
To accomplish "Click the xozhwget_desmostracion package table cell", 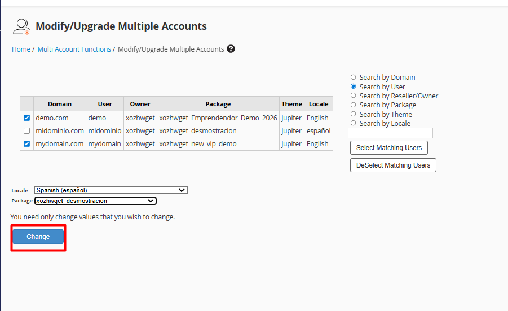I will (218, 131).
